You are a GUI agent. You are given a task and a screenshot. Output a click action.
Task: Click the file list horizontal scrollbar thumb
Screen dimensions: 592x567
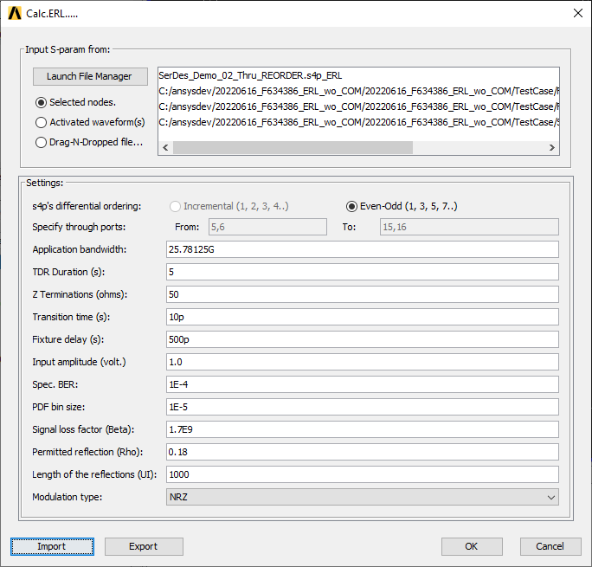[x=293, y=148]
